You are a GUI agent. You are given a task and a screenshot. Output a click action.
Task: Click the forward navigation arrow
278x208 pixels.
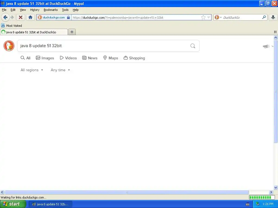point(12,17)
